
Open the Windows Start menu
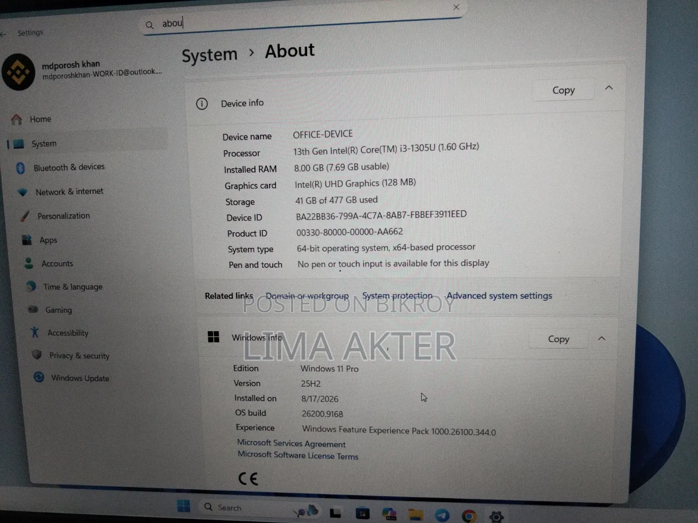click(x=184, y=506)
